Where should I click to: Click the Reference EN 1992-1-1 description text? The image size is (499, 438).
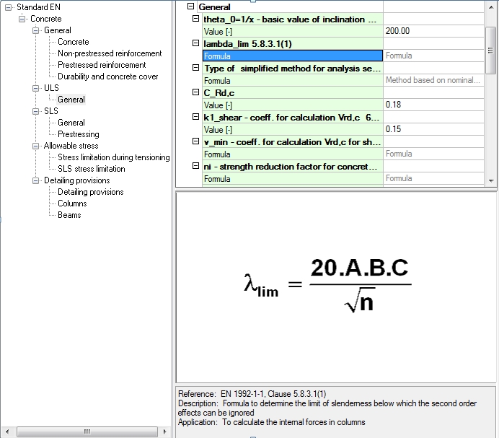252,394
